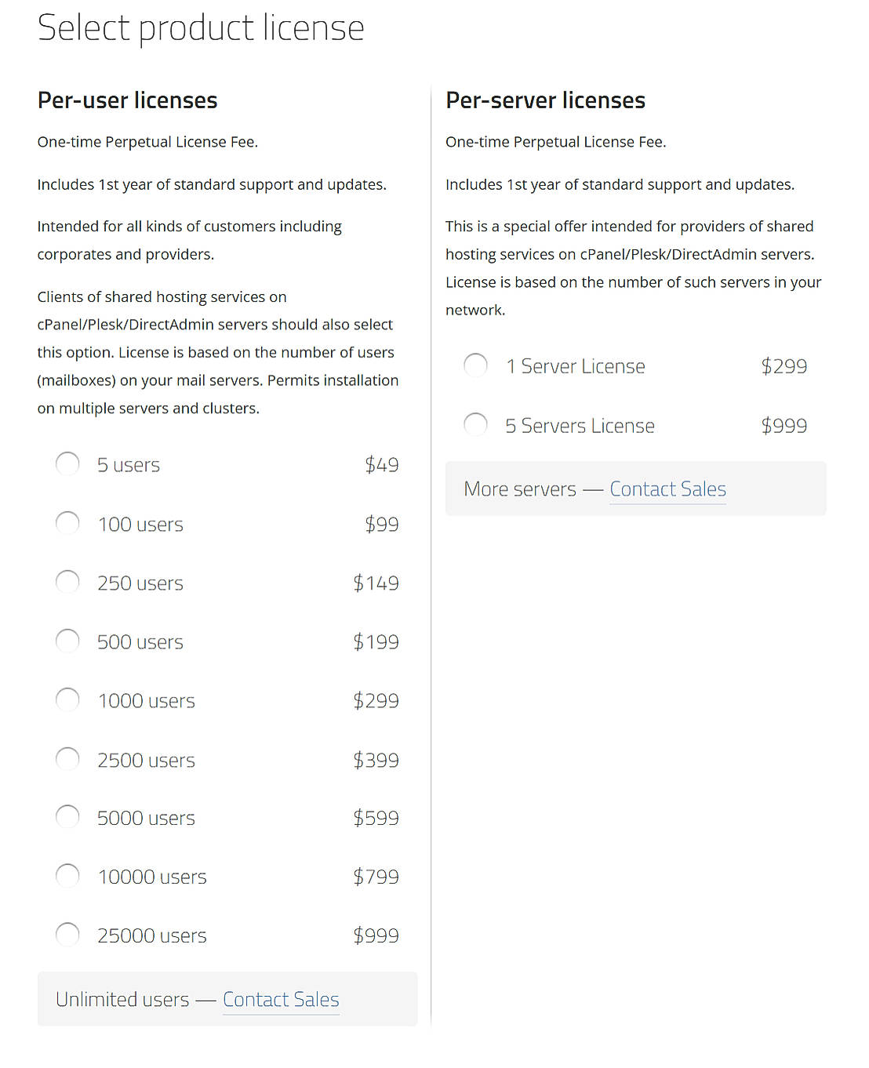Image resolution: width=869 pixels, height=1068 pixels.
Task: Choose the 100 users license option
Action: (67, 522)
